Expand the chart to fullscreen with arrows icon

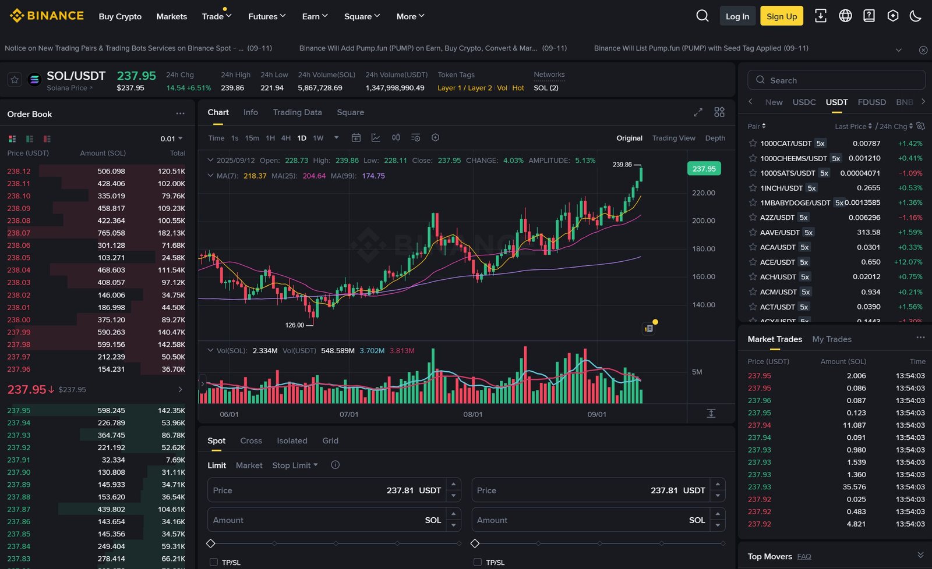coord(698,112)
